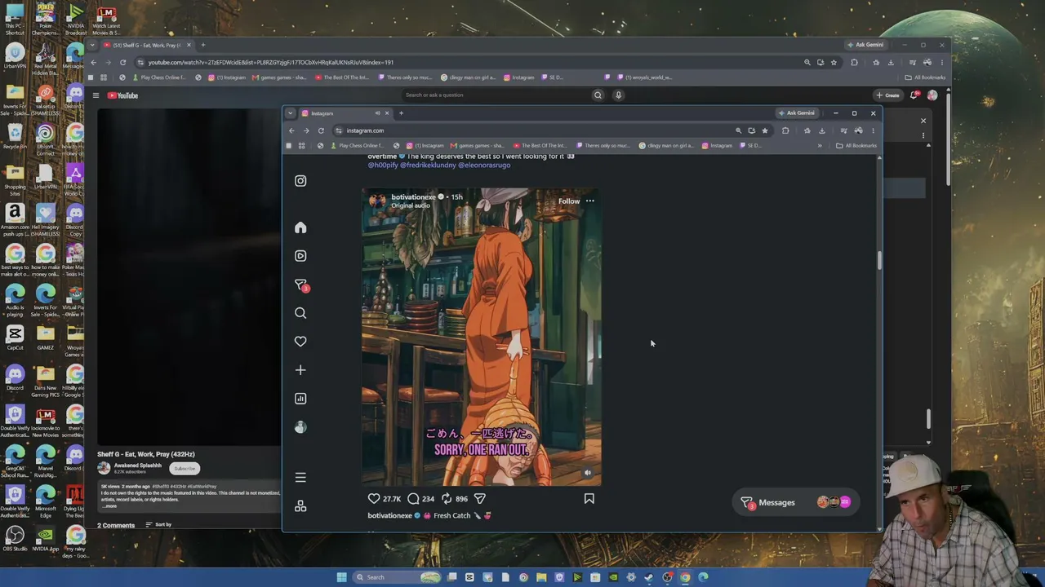
Task: Share the botivationexe reel via paper plane
Action: tap(480, 498)
